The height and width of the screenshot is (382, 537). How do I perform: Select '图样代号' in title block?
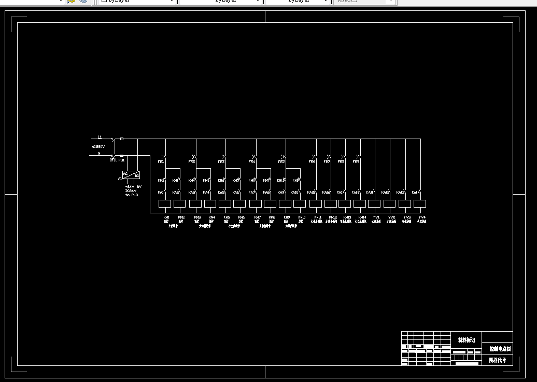(497, 360)
